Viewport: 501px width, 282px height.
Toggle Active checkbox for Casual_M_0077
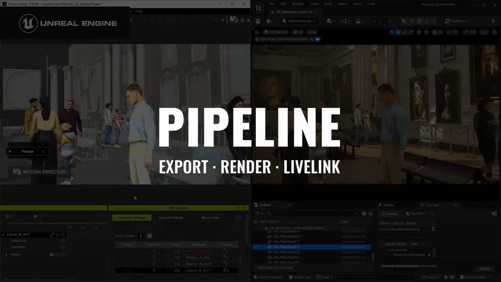tap(128, 271)
